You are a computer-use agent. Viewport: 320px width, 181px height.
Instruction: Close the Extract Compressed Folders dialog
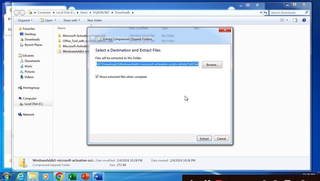click(x=225, y=30)
